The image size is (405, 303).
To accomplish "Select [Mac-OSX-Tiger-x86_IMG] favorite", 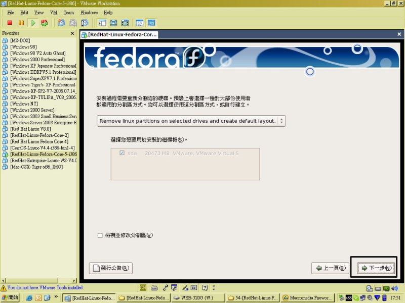I will point(36,167).
